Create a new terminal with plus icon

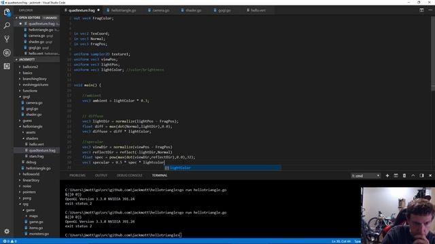[387, 176]
